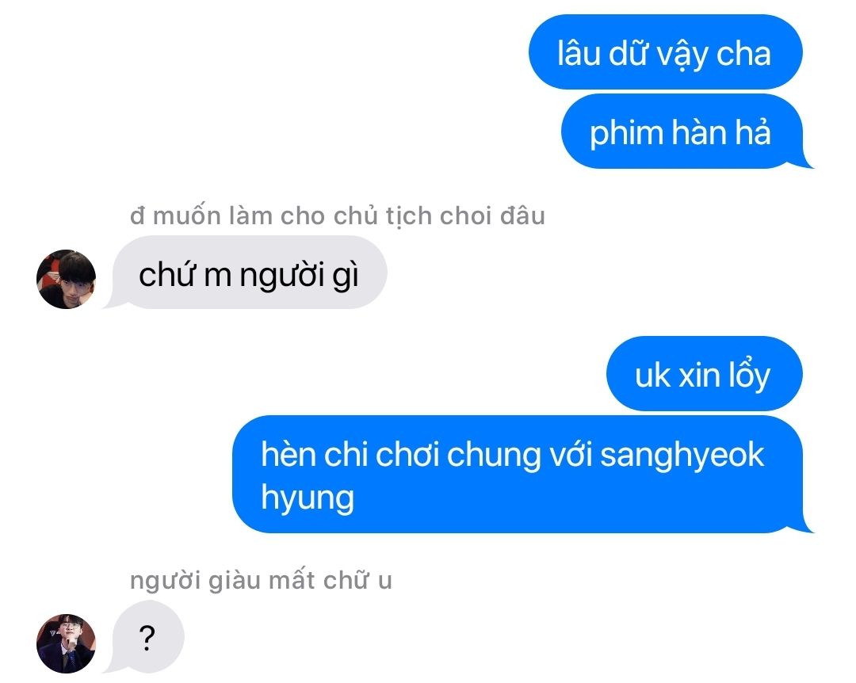Image resolution: width=856 pixels, height=683 pixels.
Task: Open avatar beside the "?" message
Action: coord(66,643)
